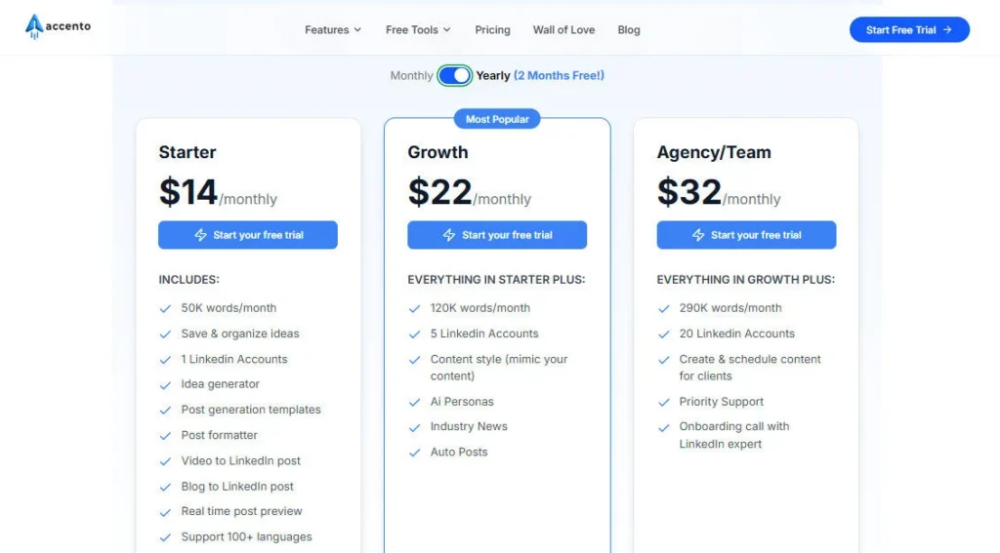This screenshot has width=1000, height=553.
Task: Click lightning bolt icon in Agency/Team trial button
Action: point(698,235)
